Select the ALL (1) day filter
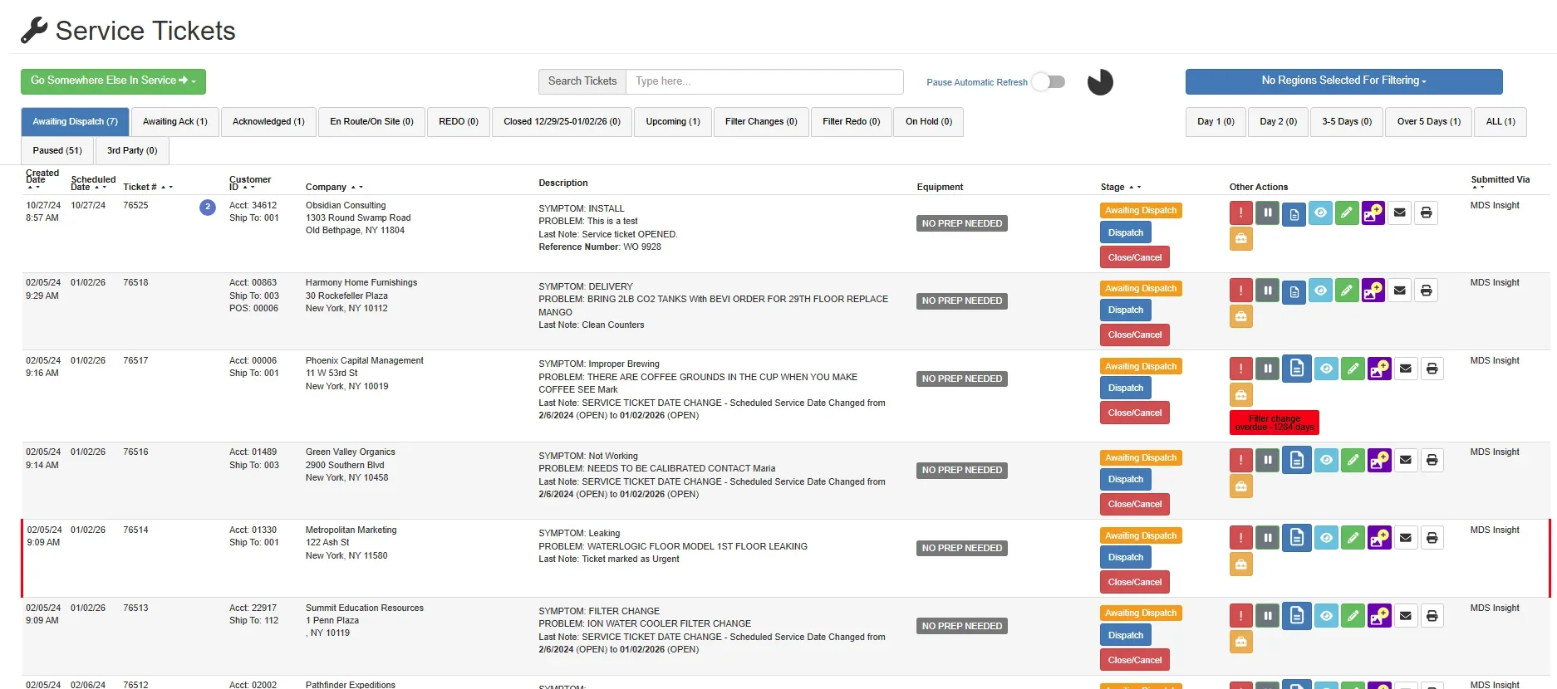 click(x=1501, y=122)
